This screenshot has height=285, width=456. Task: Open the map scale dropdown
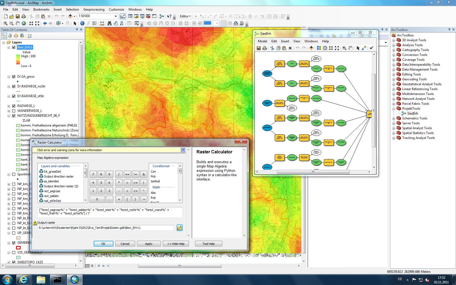click(x=116, y=16)
